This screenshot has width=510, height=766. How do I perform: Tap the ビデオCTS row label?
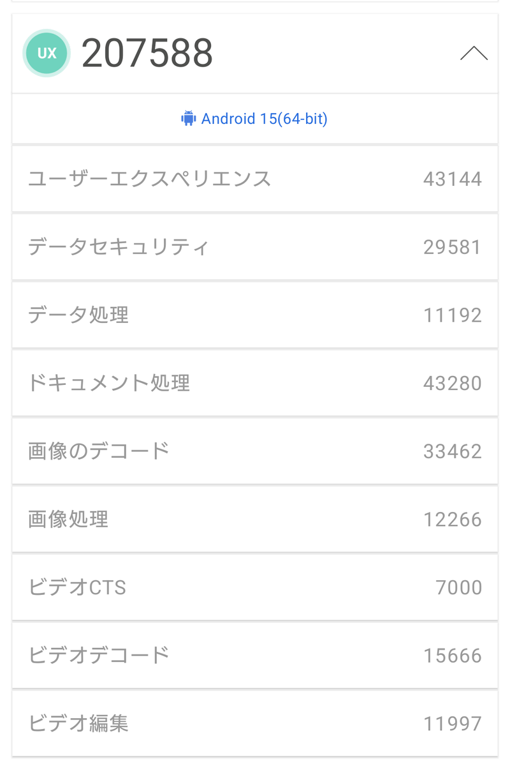(77, 587)
